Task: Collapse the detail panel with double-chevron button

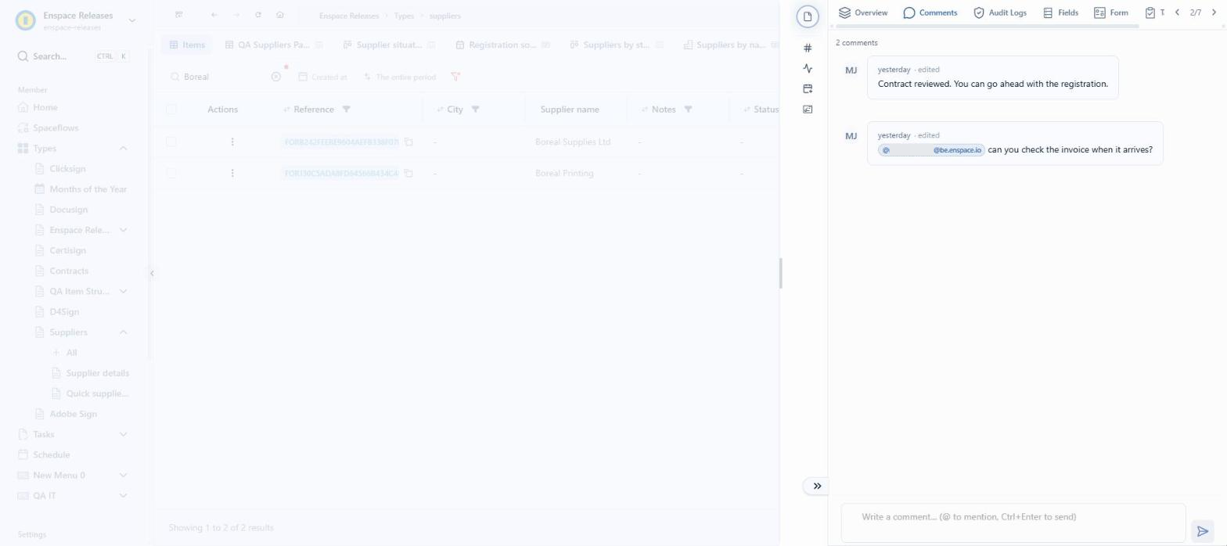Action: coord(816,486)
